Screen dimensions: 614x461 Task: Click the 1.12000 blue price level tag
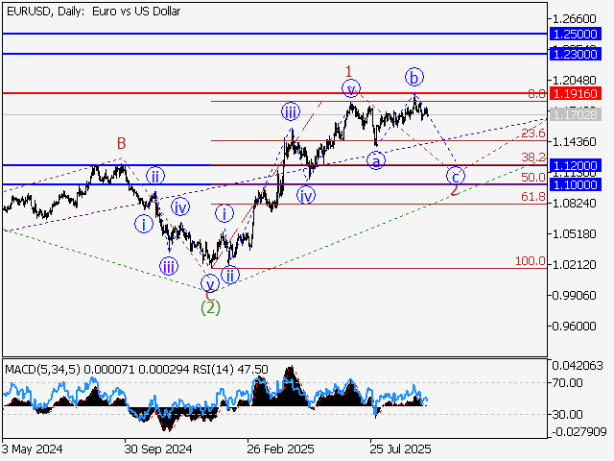(x=576, y=165)
